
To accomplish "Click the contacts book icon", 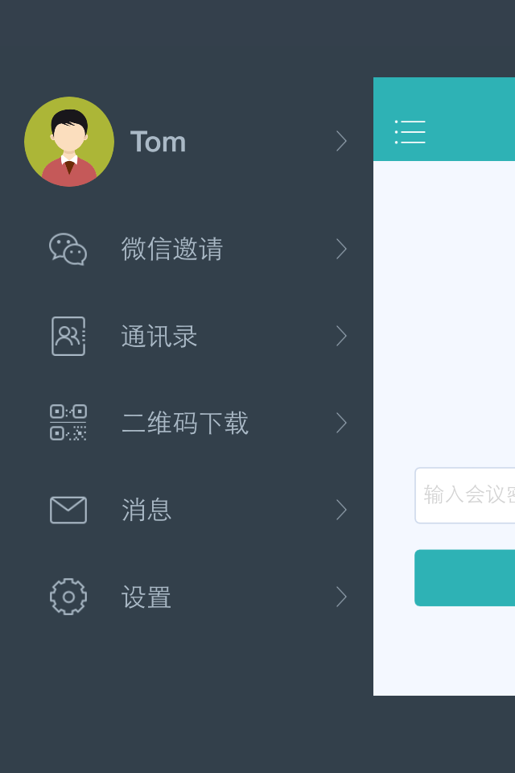I will (68, 337).
